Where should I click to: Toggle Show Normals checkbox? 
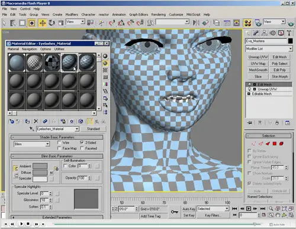click(249, 173)
